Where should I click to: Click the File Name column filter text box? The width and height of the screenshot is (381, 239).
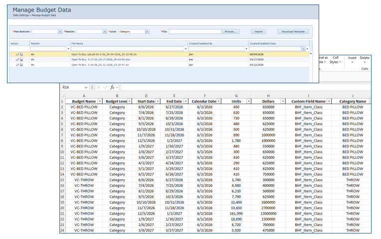(127, 49)
